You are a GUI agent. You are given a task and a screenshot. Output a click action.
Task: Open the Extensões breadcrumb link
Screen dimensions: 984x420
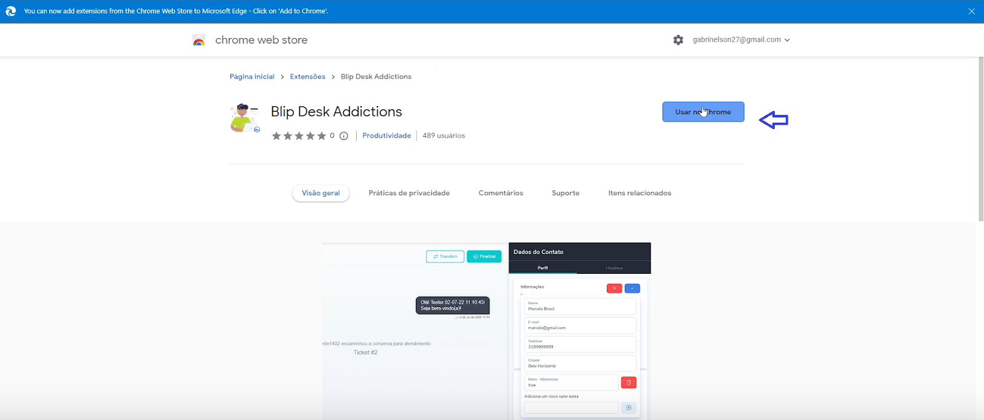tap(307, 77)
